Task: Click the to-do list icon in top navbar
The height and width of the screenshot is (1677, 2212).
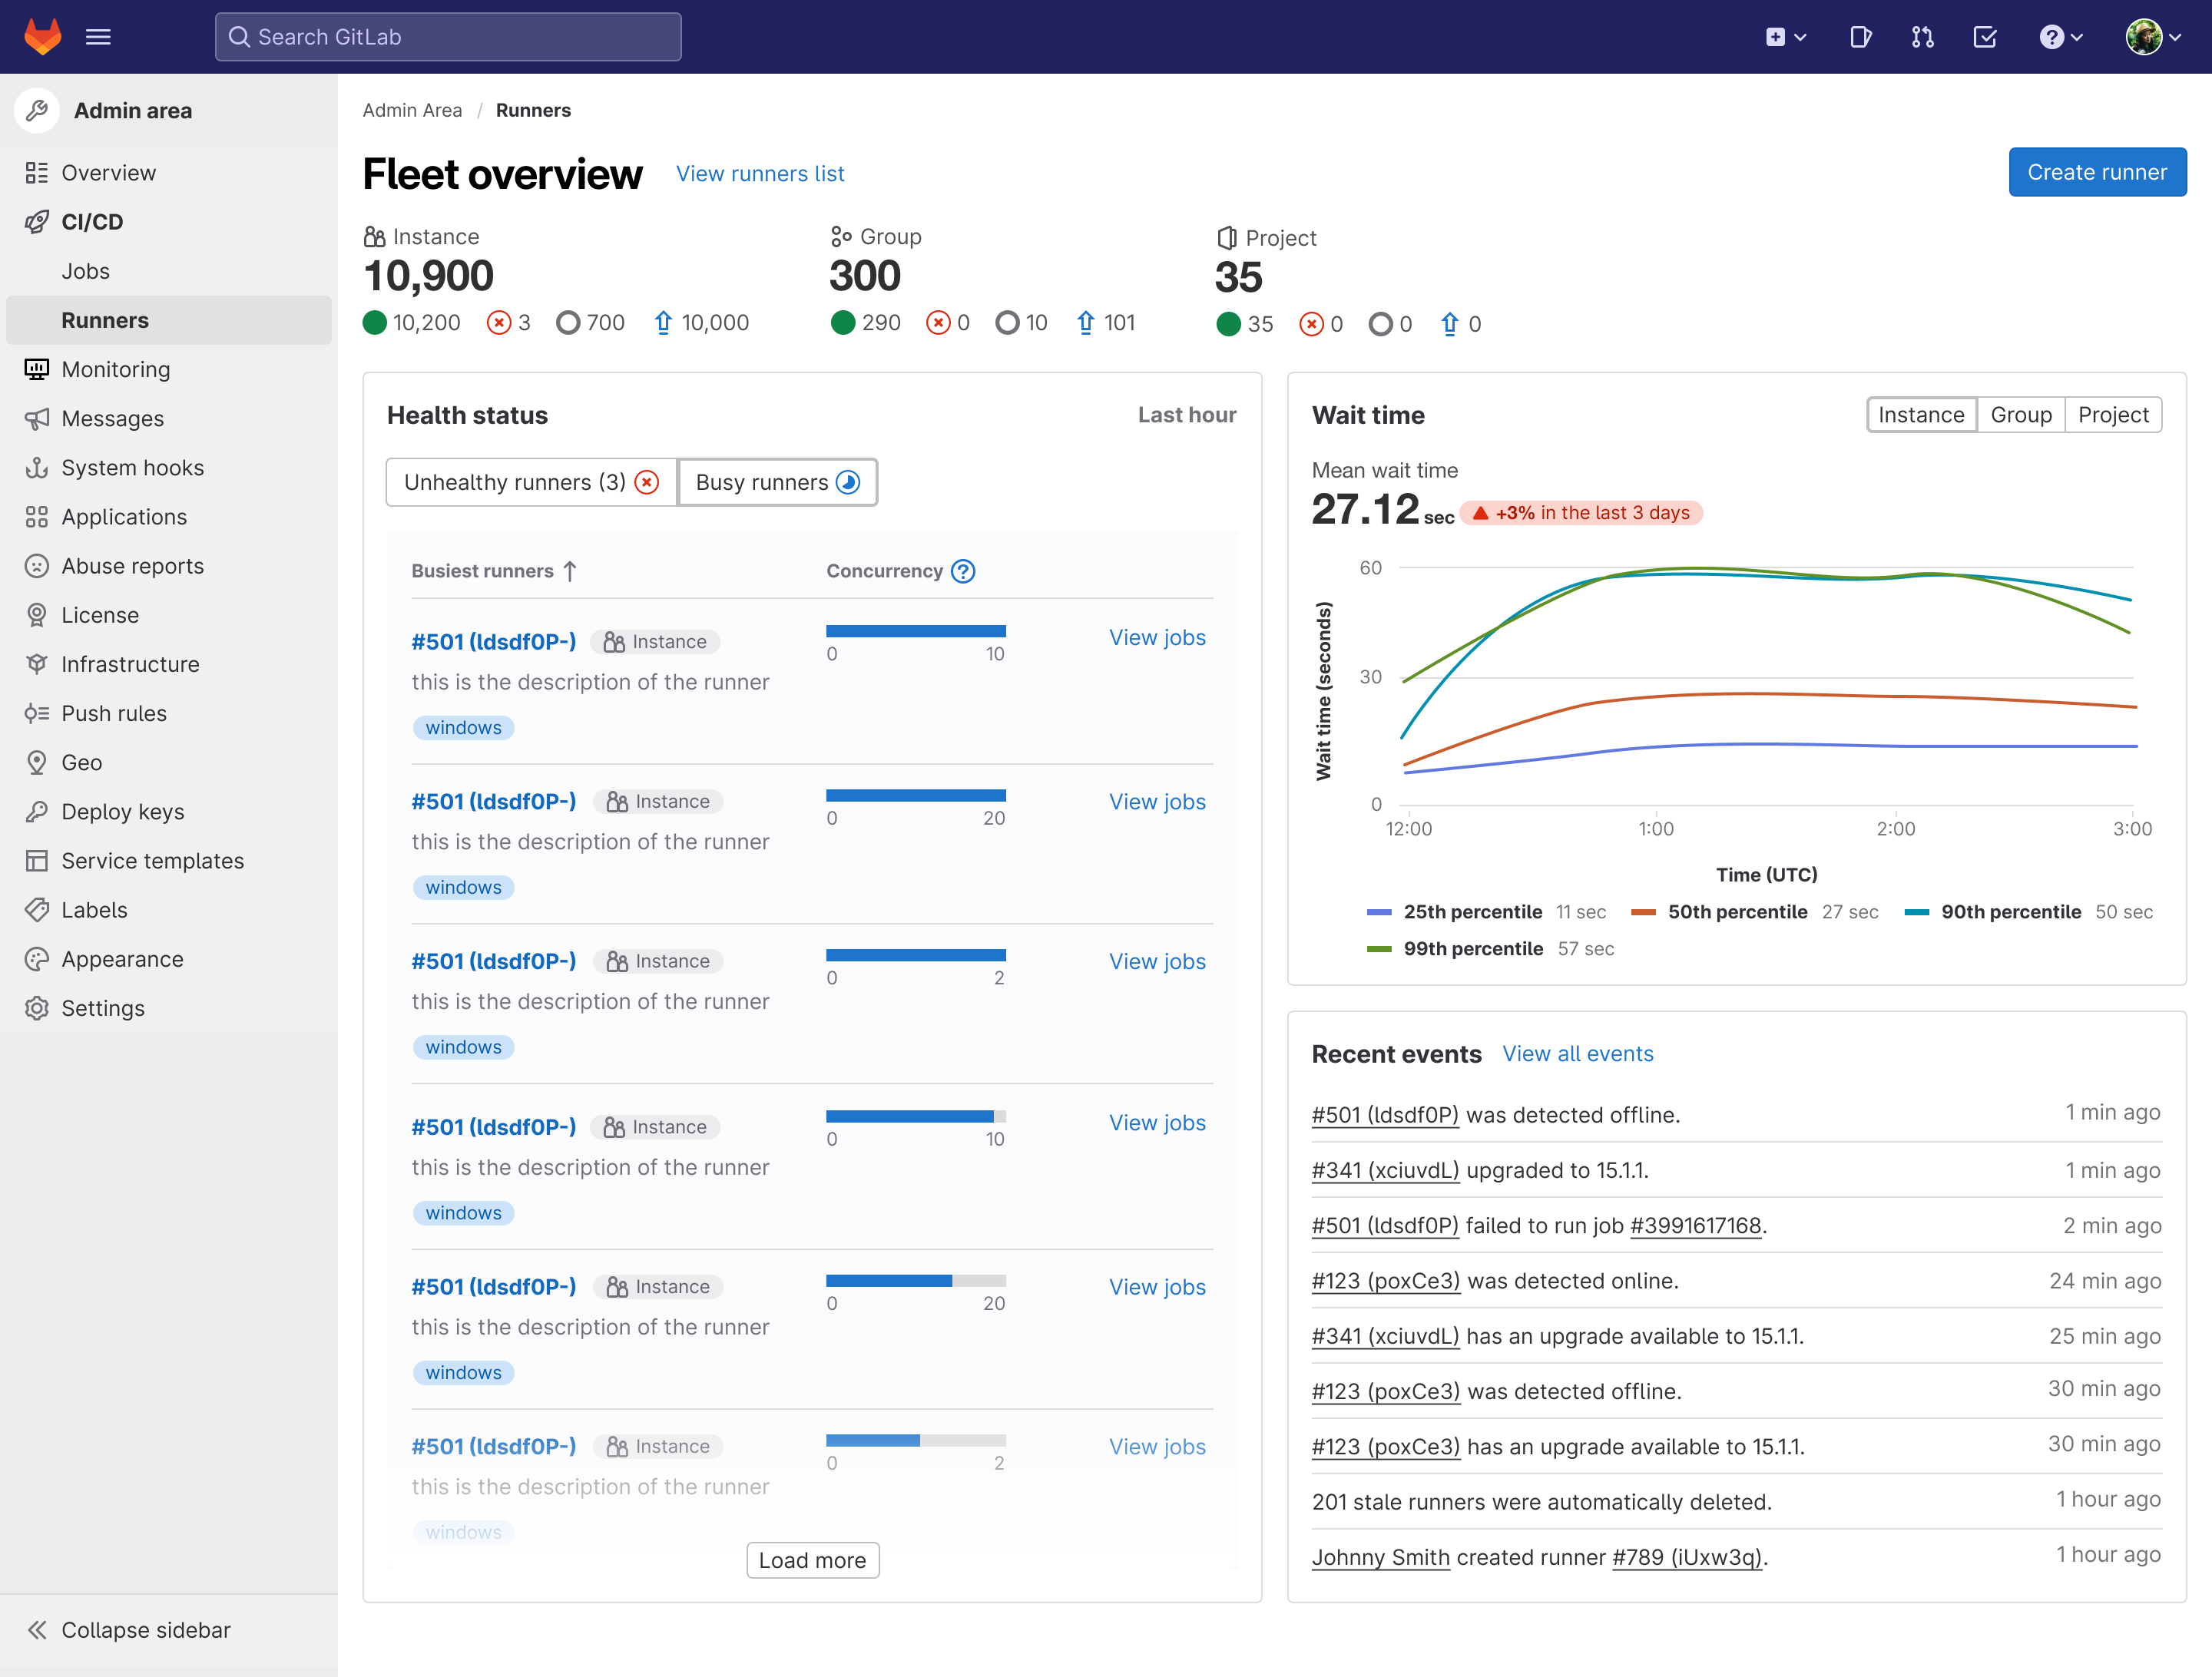Action: click(x=1985, y=37)
